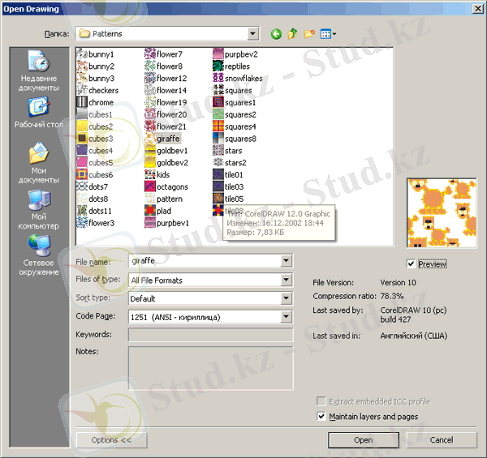The width and height of the screenshot is (487, 458).
Task: Open Недавние документы in the sidebar
Action: [39, 71]
